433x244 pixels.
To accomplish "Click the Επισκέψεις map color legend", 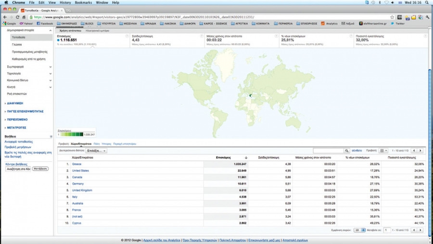I will (76, 134).
